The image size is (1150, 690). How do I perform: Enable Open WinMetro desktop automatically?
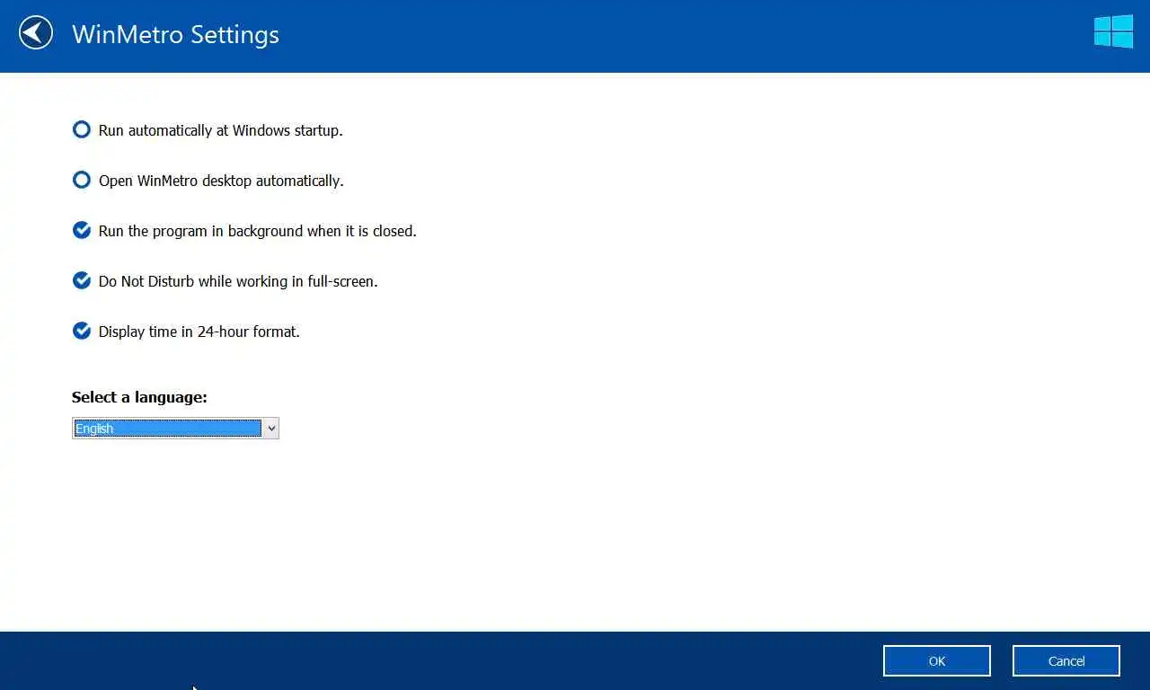click(x=82, y=180)
